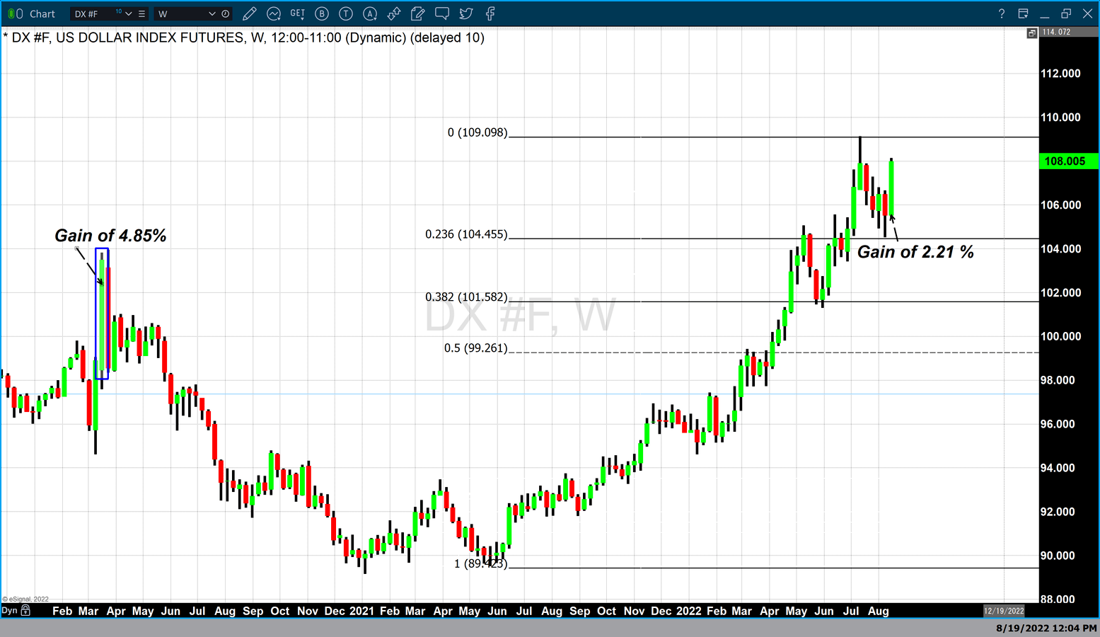Click the Help question mark button
The height and width of the screenshot is (637, 1100).
(1002, 13)
